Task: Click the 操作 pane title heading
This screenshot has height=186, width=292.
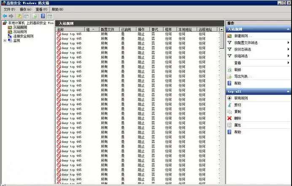Action: point(231,23)
